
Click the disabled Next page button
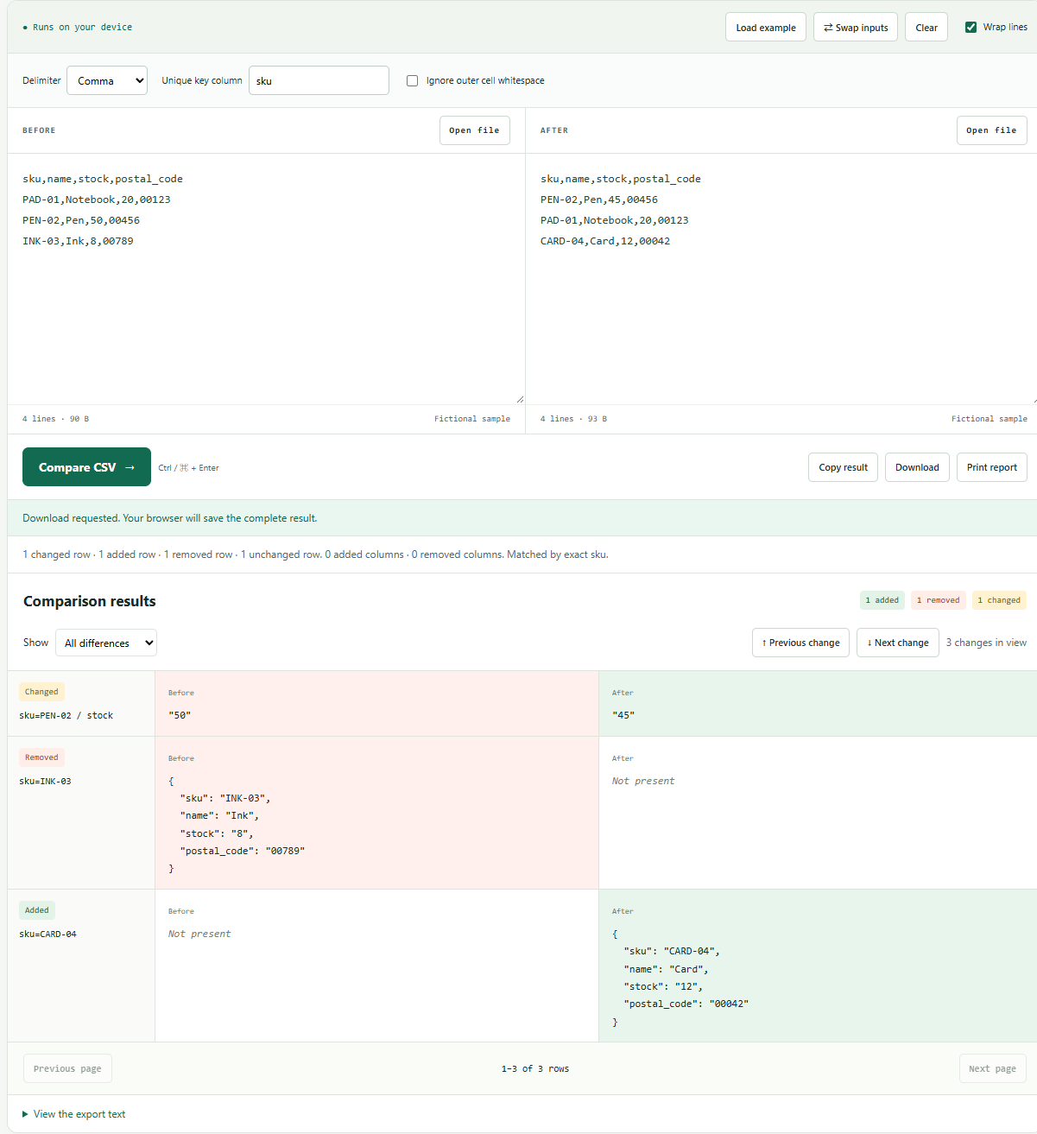(x=992, y=1068)
